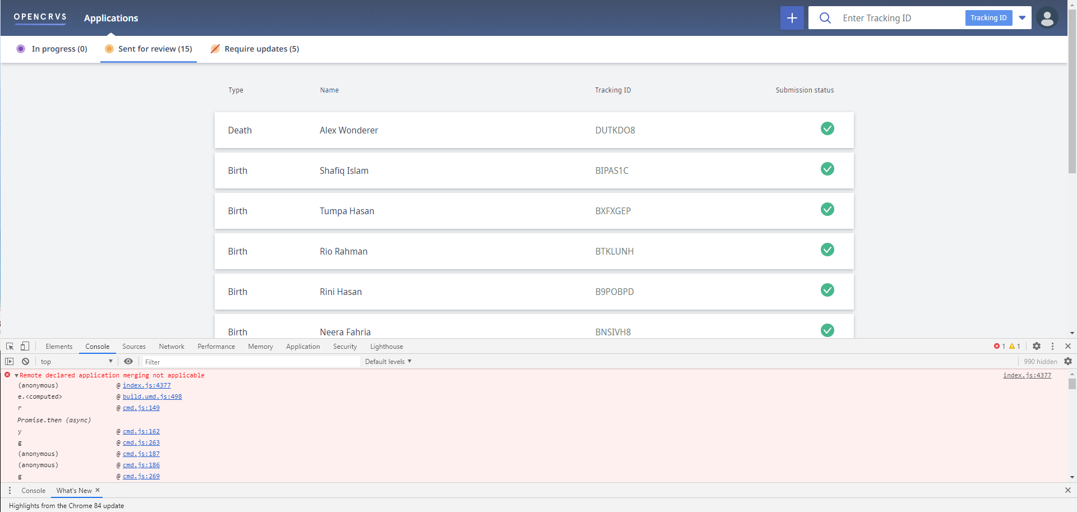Open the Default levels dropdown
Image resolution: width=1077 pixels, height=512 pixels.
click(x=388, y=361)
